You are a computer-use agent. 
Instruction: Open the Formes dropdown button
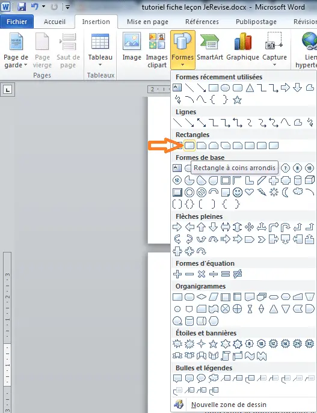183,50
